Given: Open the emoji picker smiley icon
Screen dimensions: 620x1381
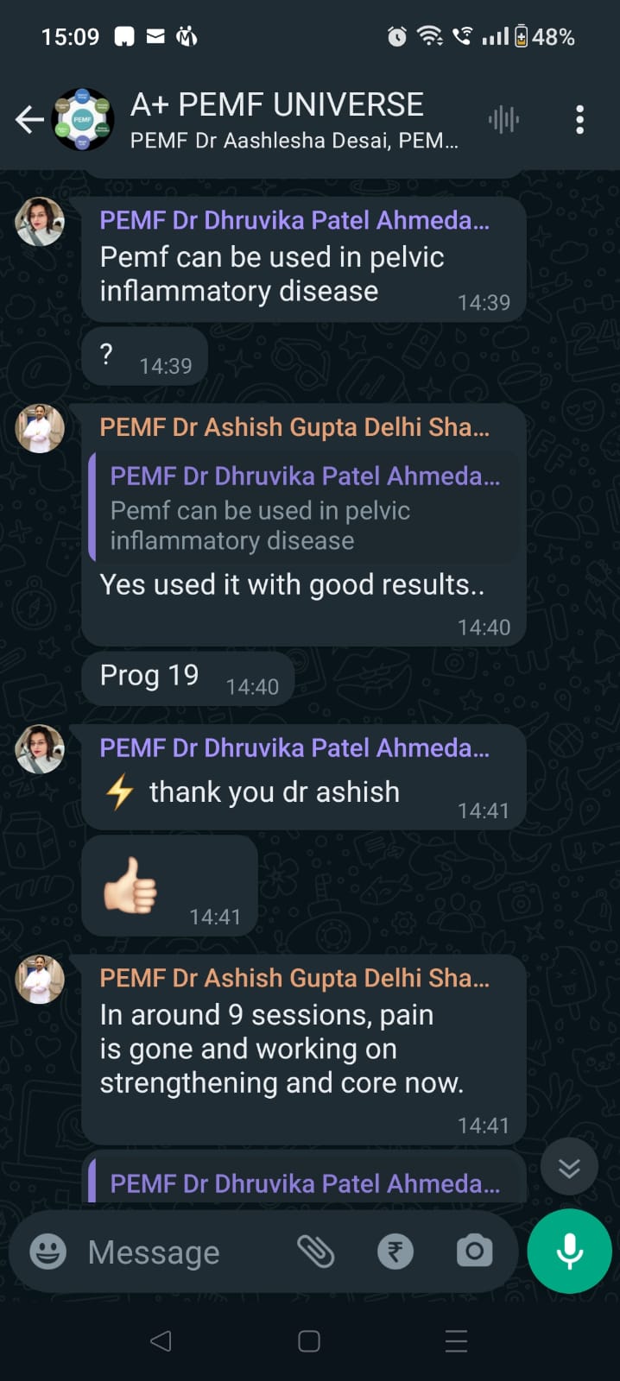Looking at the screenshot, I should tap(47, 1251).
